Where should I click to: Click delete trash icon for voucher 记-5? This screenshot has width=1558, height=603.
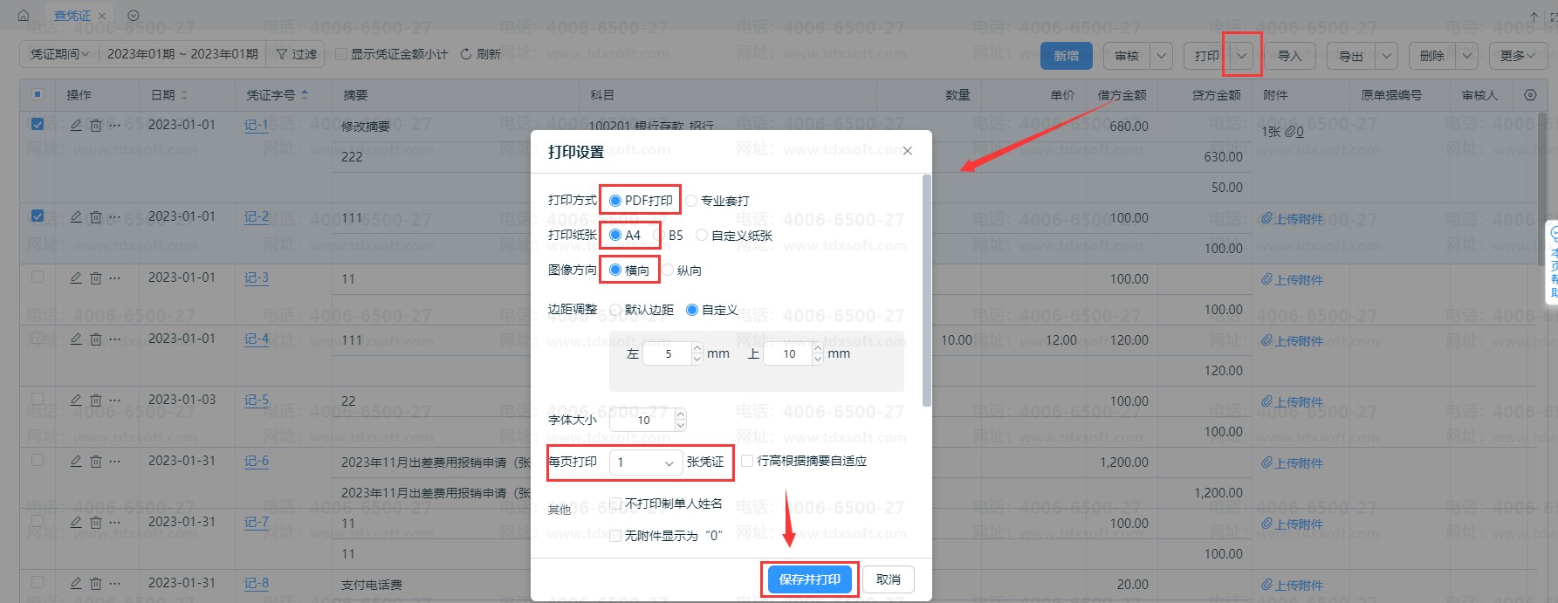tap(96, 401)
